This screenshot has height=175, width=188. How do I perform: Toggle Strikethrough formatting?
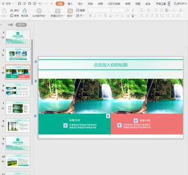[105, 16]
